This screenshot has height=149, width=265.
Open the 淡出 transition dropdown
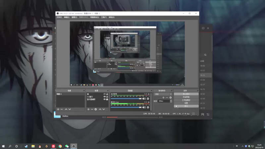163,94
